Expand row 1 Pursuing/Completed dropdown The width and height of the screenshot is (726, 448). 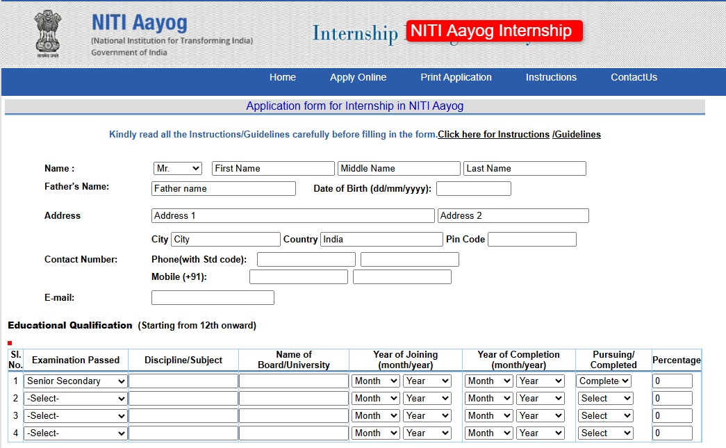click(x=604, y=381)
